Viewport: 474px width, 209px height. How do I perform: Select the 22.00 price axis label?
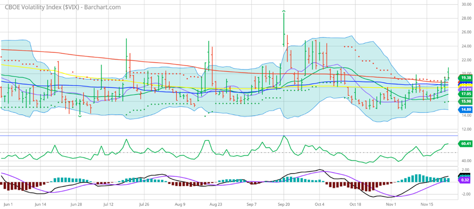(x=466, y=60)
